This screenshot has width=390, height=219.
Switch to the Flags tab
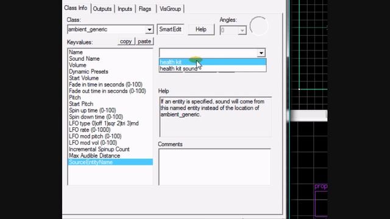tap(145, 9)
